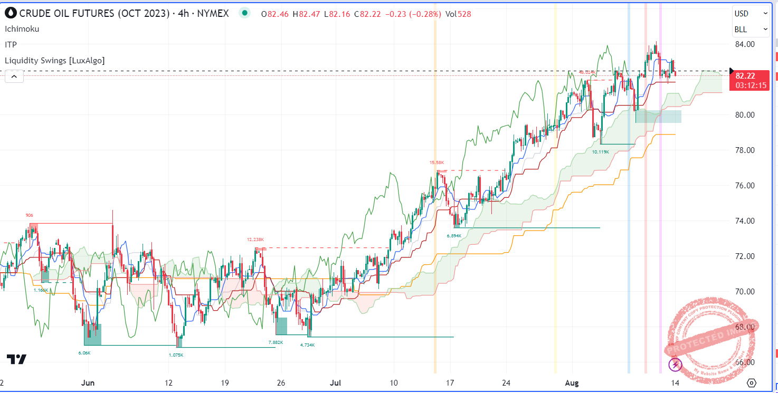
Task: Click the purple lightning event icon
Action: click(676, 364)
